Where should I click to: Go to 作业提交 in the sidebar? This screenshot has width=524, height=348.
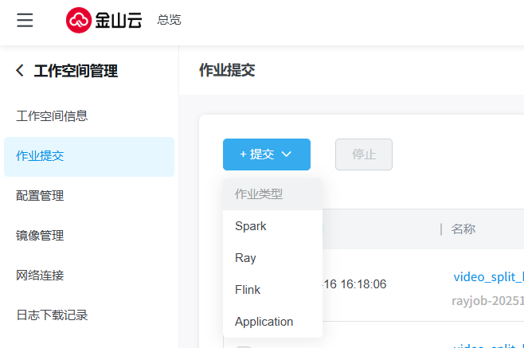pos(40,156)
